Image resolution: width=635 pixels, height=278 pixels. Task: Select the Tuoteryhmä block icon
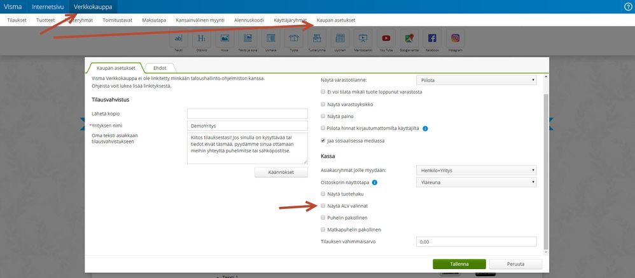click(317, 38)
